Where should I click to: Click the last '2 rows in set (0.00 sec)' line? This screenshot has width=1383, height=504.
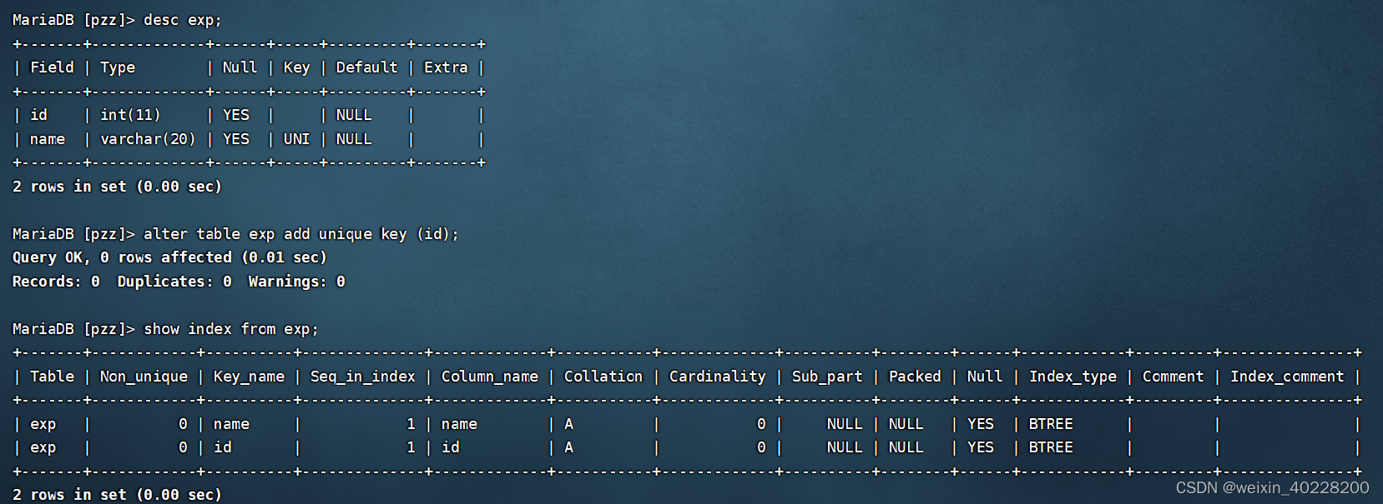tap(117, 495)
